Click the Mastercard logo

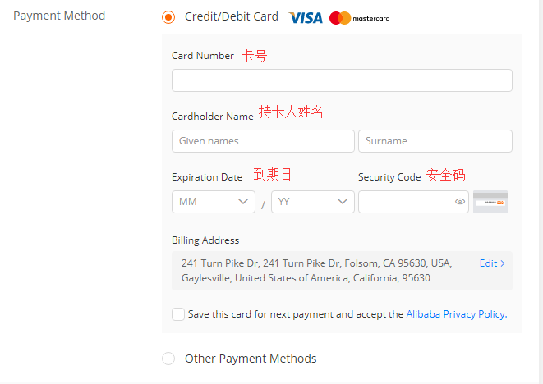[359, 17]
